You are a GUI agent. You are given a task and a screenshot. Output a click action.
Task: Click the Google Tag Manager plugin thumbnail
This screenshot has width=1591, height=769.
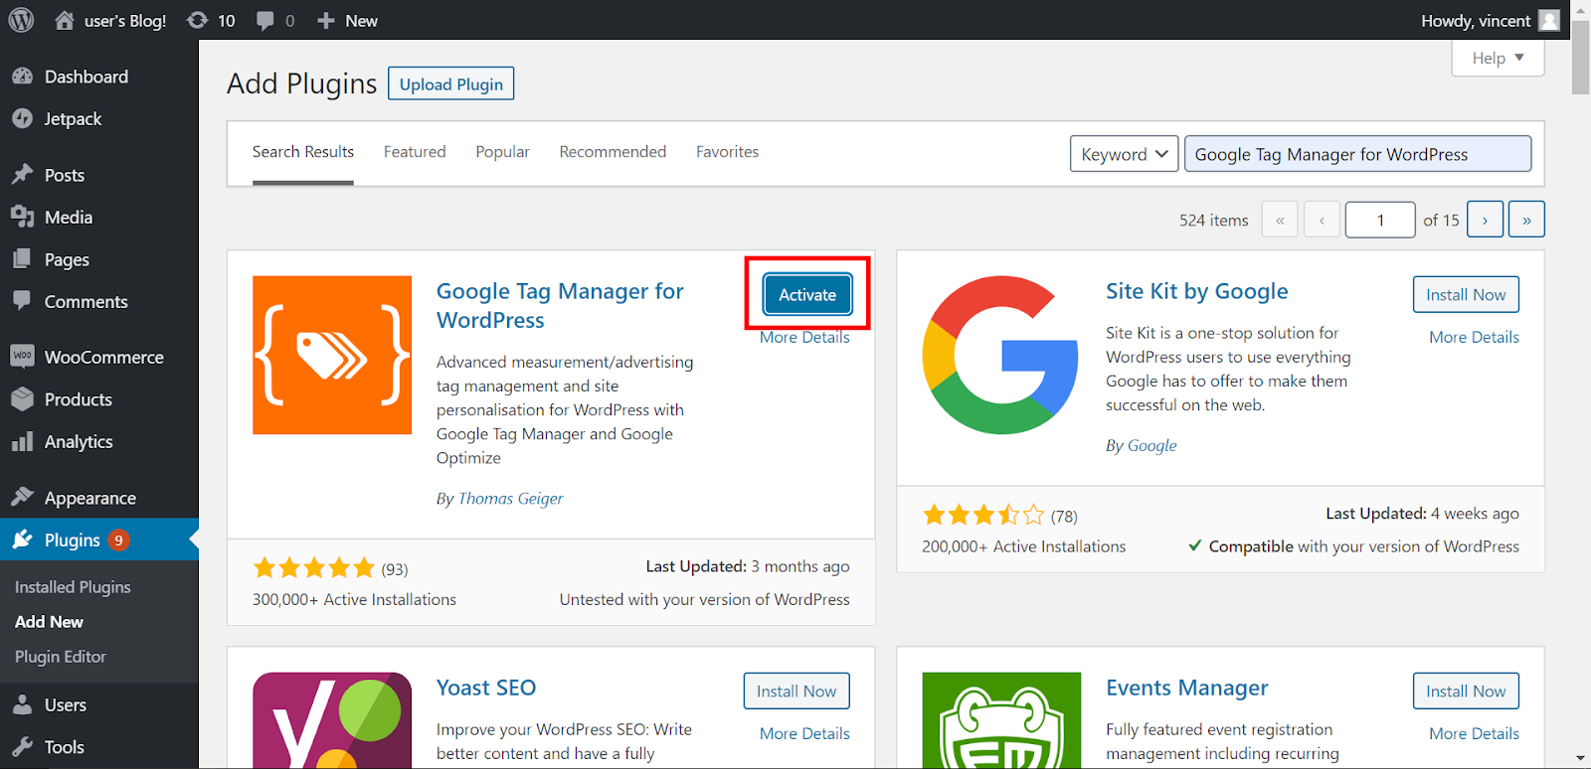332,355
